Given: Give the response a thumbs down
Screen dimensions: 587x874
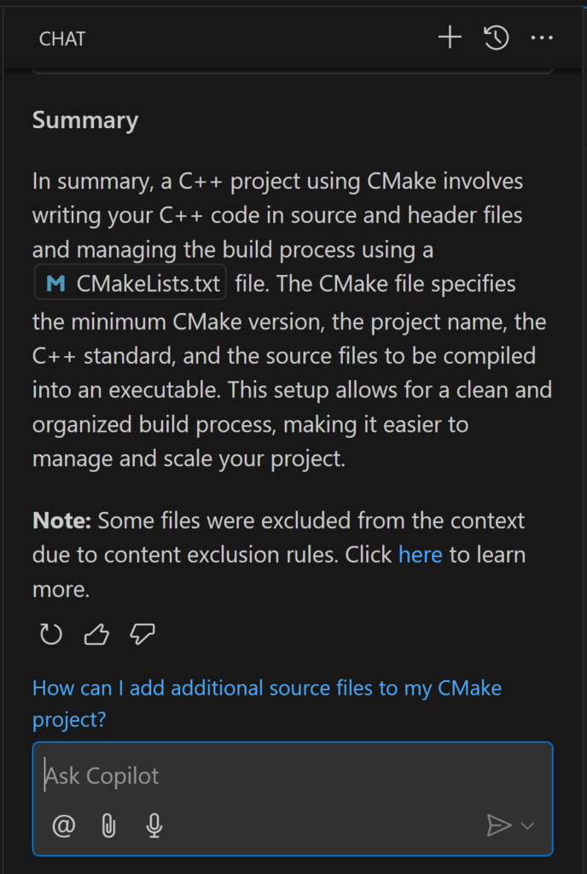Looking at the screenshot, I should (x=142, y=634).
